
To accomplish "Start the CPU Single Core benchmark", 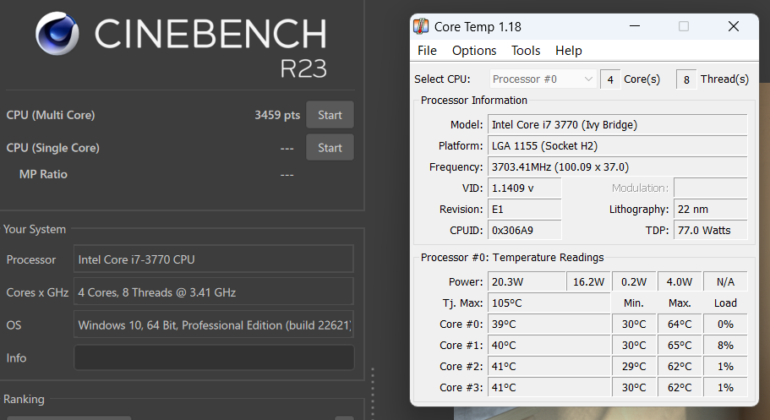I will pos(330,147).
